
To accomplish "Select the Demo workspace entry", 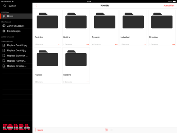I will pyautogui.click(x=16, y=16).
